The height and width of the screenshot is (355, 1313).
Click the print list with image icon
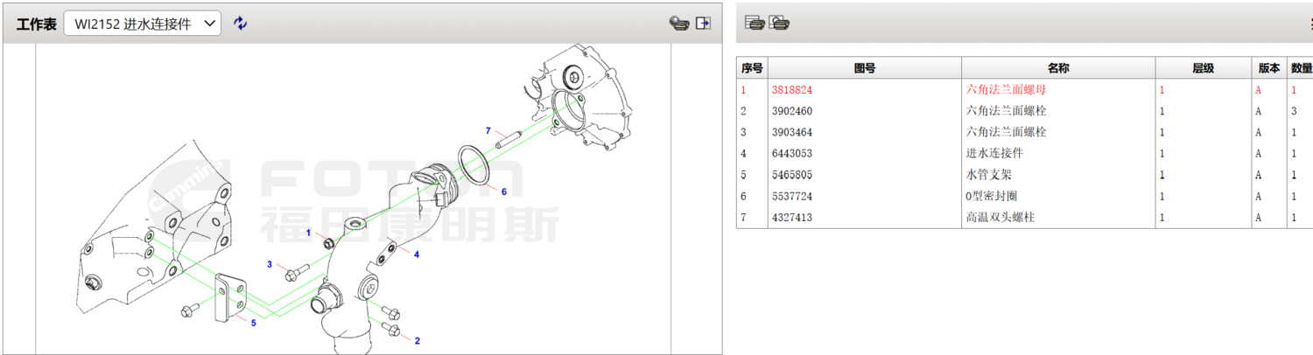[x=779, y=23]
